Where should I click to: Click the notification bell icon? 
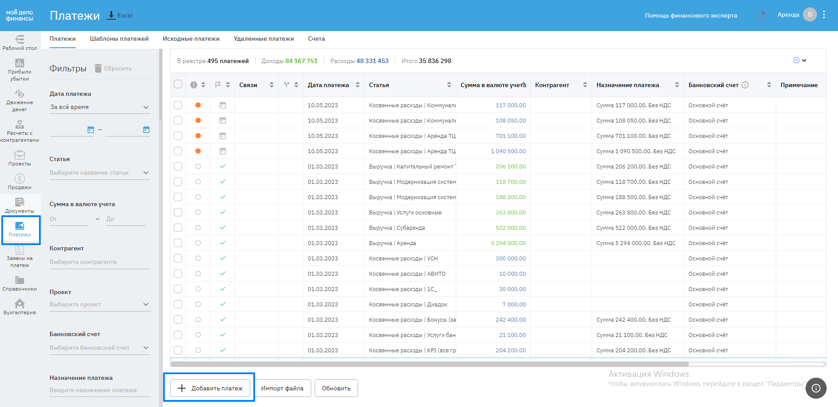[761, 15]
